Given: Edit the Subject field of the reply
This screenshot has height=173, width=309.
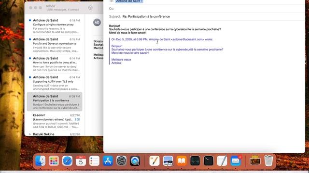Looking at the screenshot, I should click(213, 16).
